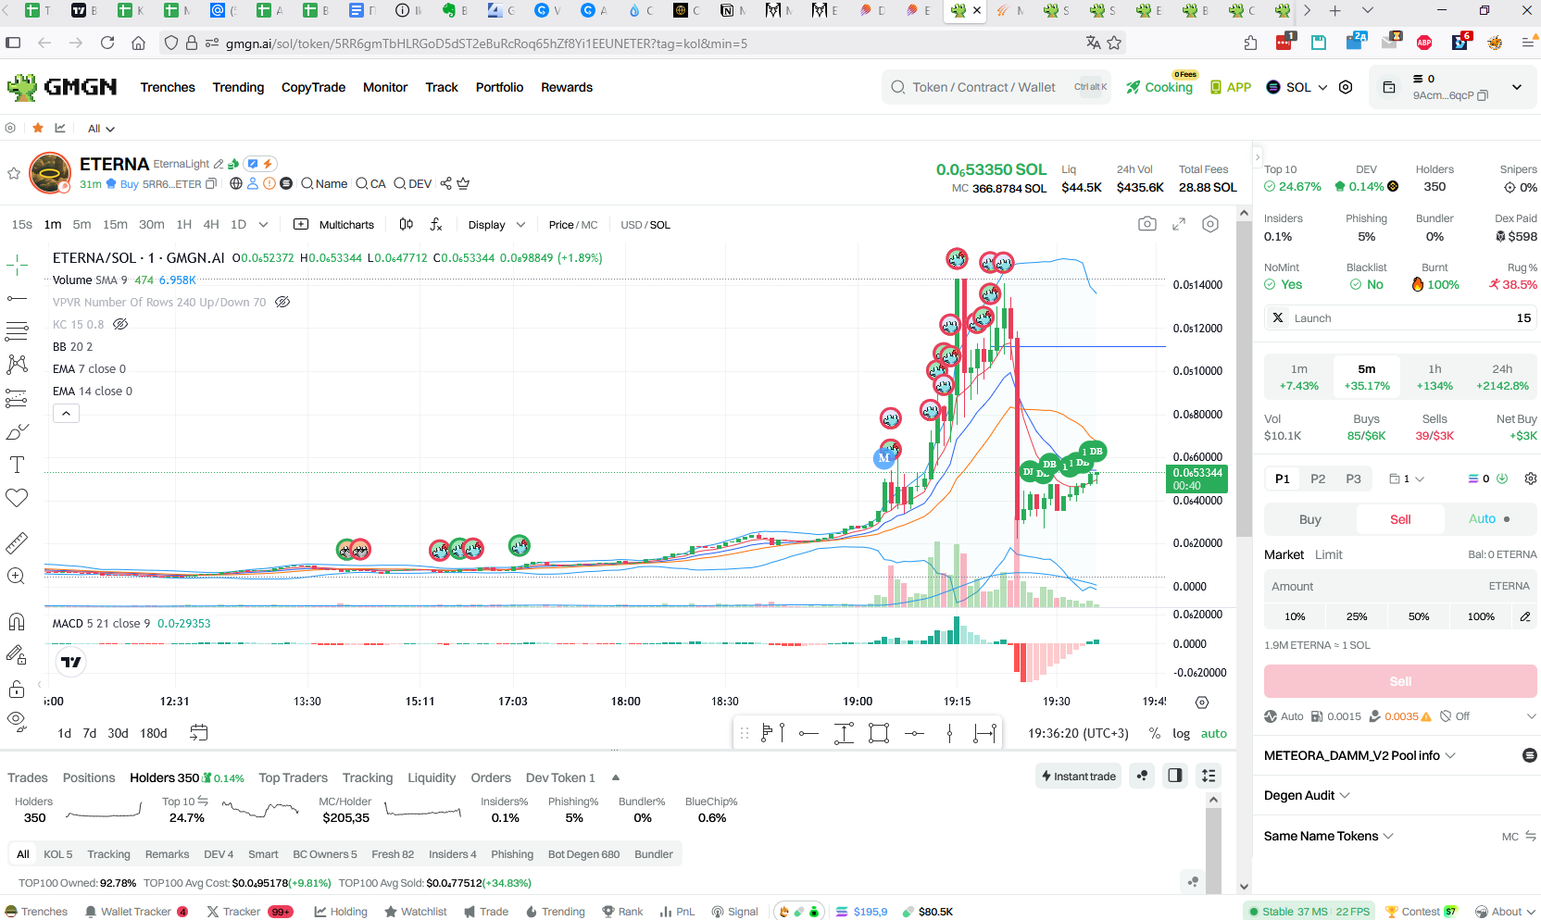Image resolution: width=1541 pixels, height=920 pixels.
Task: Click the Instant trade button
Action: click(x=1078, y=777)
